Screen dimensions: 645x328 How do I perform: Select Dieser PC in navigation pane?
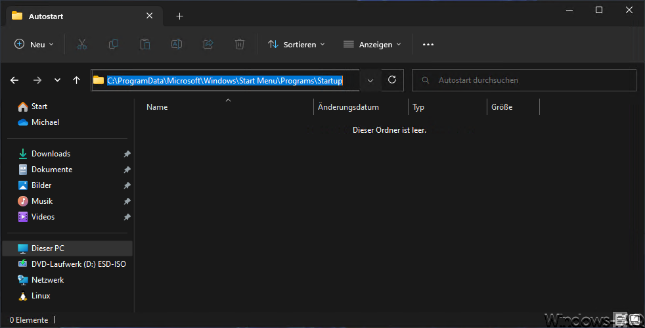tap(68, 248)
